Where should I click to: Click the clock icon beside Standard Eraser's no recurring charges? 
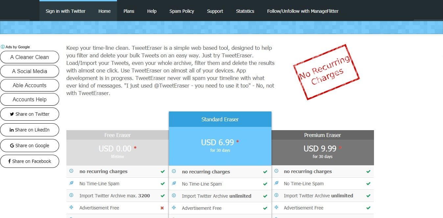coord(174,171)
